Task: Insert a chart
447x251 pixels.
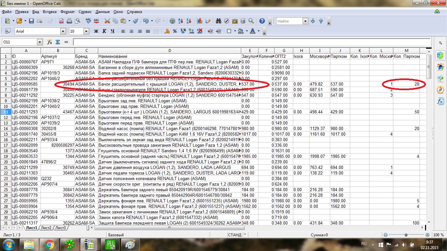Action: point(200,21)
